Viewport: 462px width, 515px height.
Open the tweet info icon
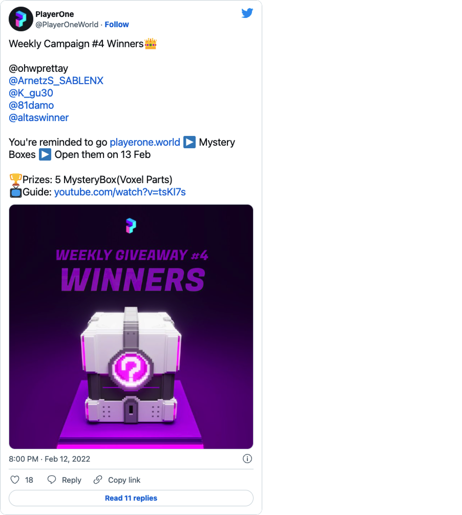coord(247,459)
